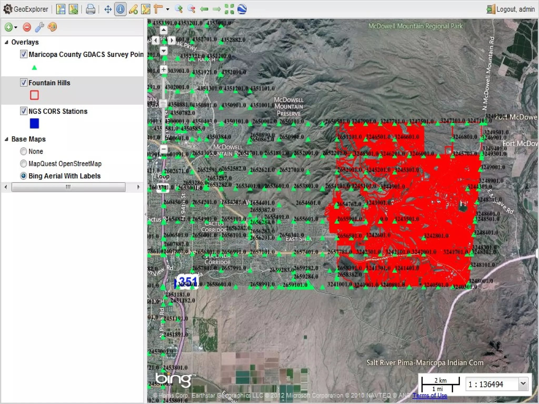Toggle the Get Feature Info tool
This screenshot has height=404, width=539.
coord(120,9)
